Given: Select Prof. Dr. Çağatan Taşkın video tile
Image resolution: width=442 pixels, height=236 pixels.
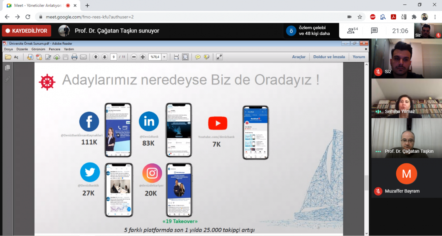Looking at the screenshot, I should [x=406, y=138].
